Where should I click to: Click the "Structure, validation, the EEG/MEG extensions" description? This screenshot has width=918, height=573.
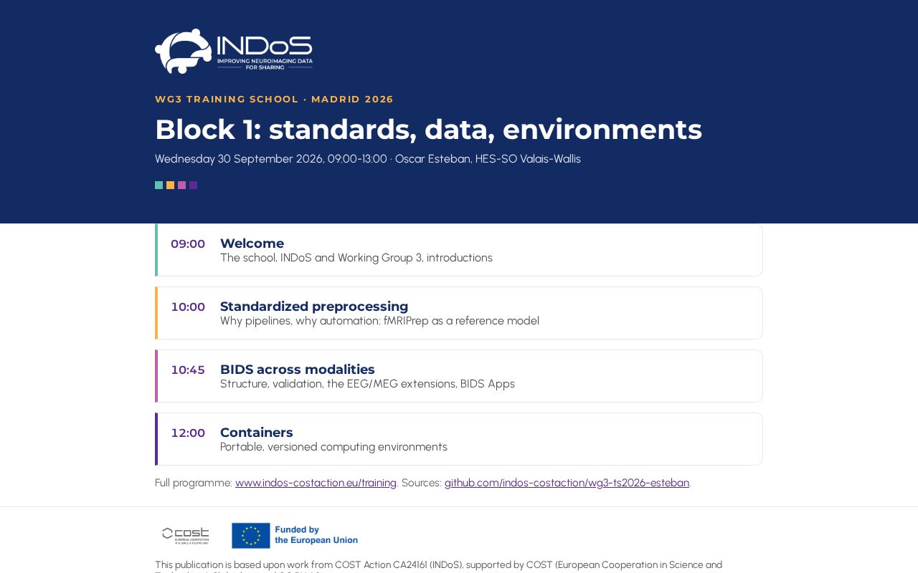tap(367, 384)
